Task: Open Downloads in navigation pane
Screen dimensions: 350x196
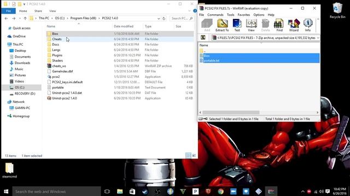Action: click(22, 63)
